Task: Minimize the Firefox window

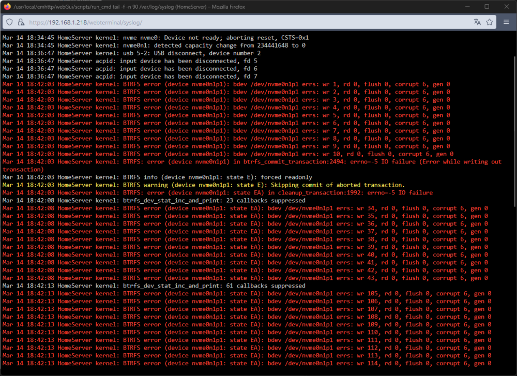Action: (467, 7)
